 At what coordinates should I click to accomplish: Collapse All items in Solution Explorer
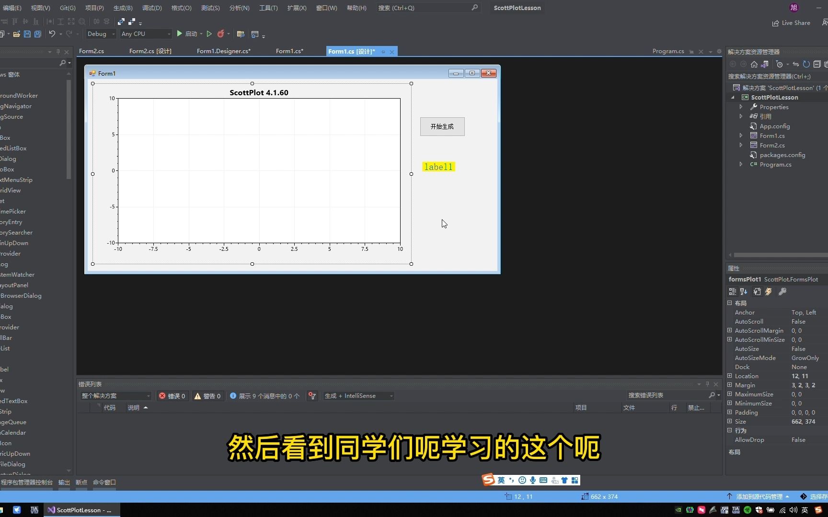coord(818,64)
